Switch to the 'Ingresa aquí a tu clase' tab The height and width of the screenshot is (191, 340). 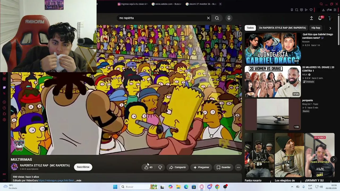tap(133, 4)
